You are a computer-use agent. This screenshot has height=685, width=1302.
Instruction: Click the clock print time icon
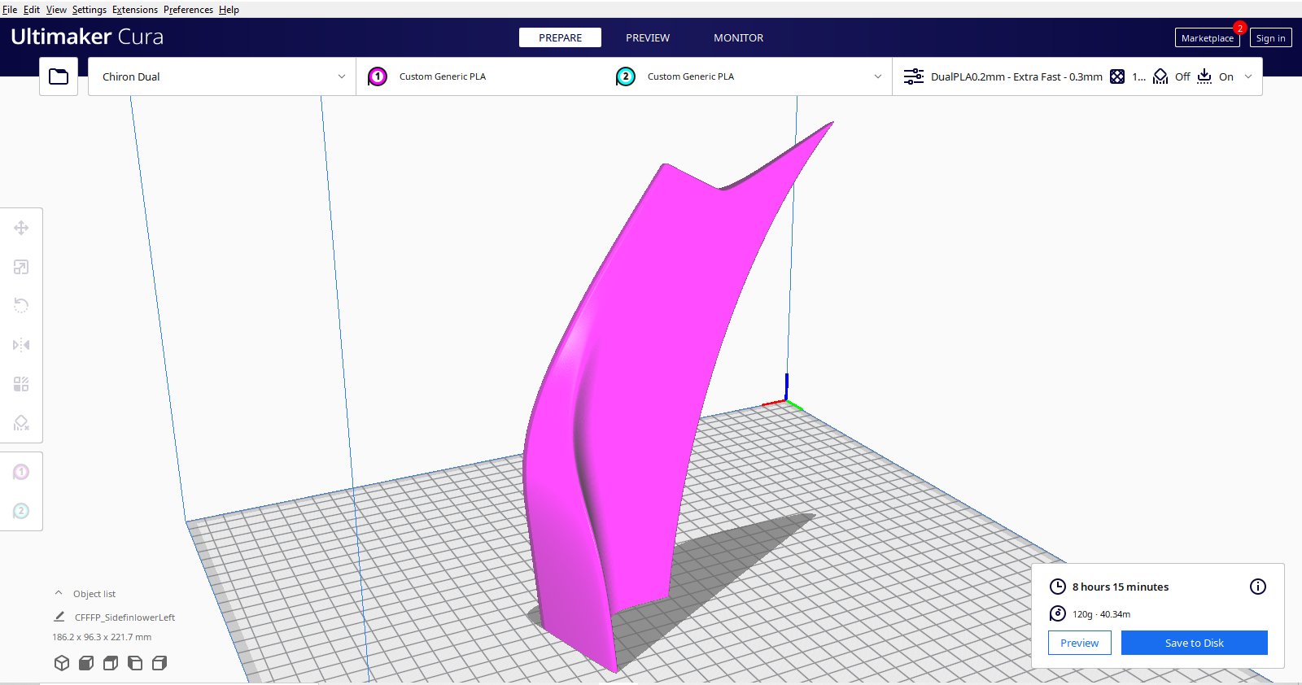(1058, 587)
